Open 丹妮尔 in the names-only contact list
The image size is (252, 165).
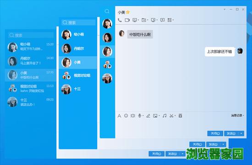pos(78,48)
